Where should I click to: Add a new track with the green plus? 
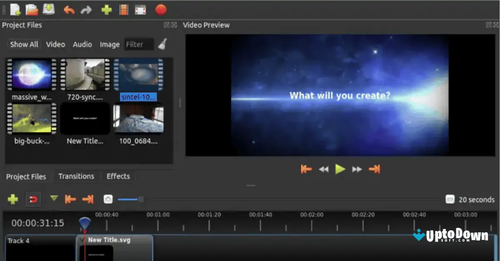(12, 199)
